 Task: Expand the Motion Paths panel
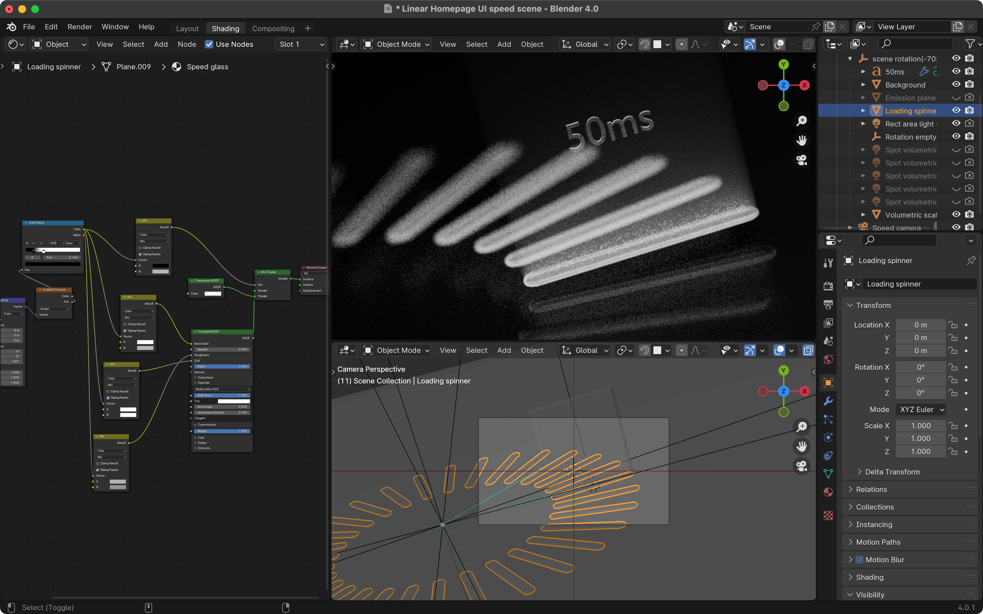879,542
